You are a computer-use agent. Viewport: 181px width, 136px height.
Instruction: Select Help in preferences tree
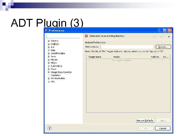(x=53, y=50)
